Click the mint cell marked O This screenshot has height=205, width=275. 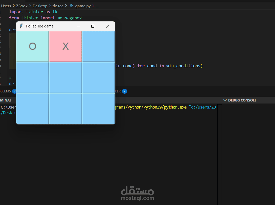pos(32,47)
